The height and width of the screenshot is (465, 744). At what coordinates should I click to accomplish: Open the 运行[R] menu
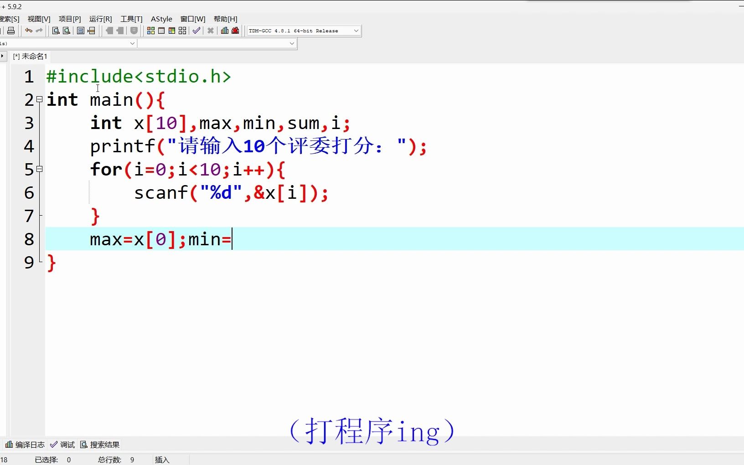[x=100, y=19]
